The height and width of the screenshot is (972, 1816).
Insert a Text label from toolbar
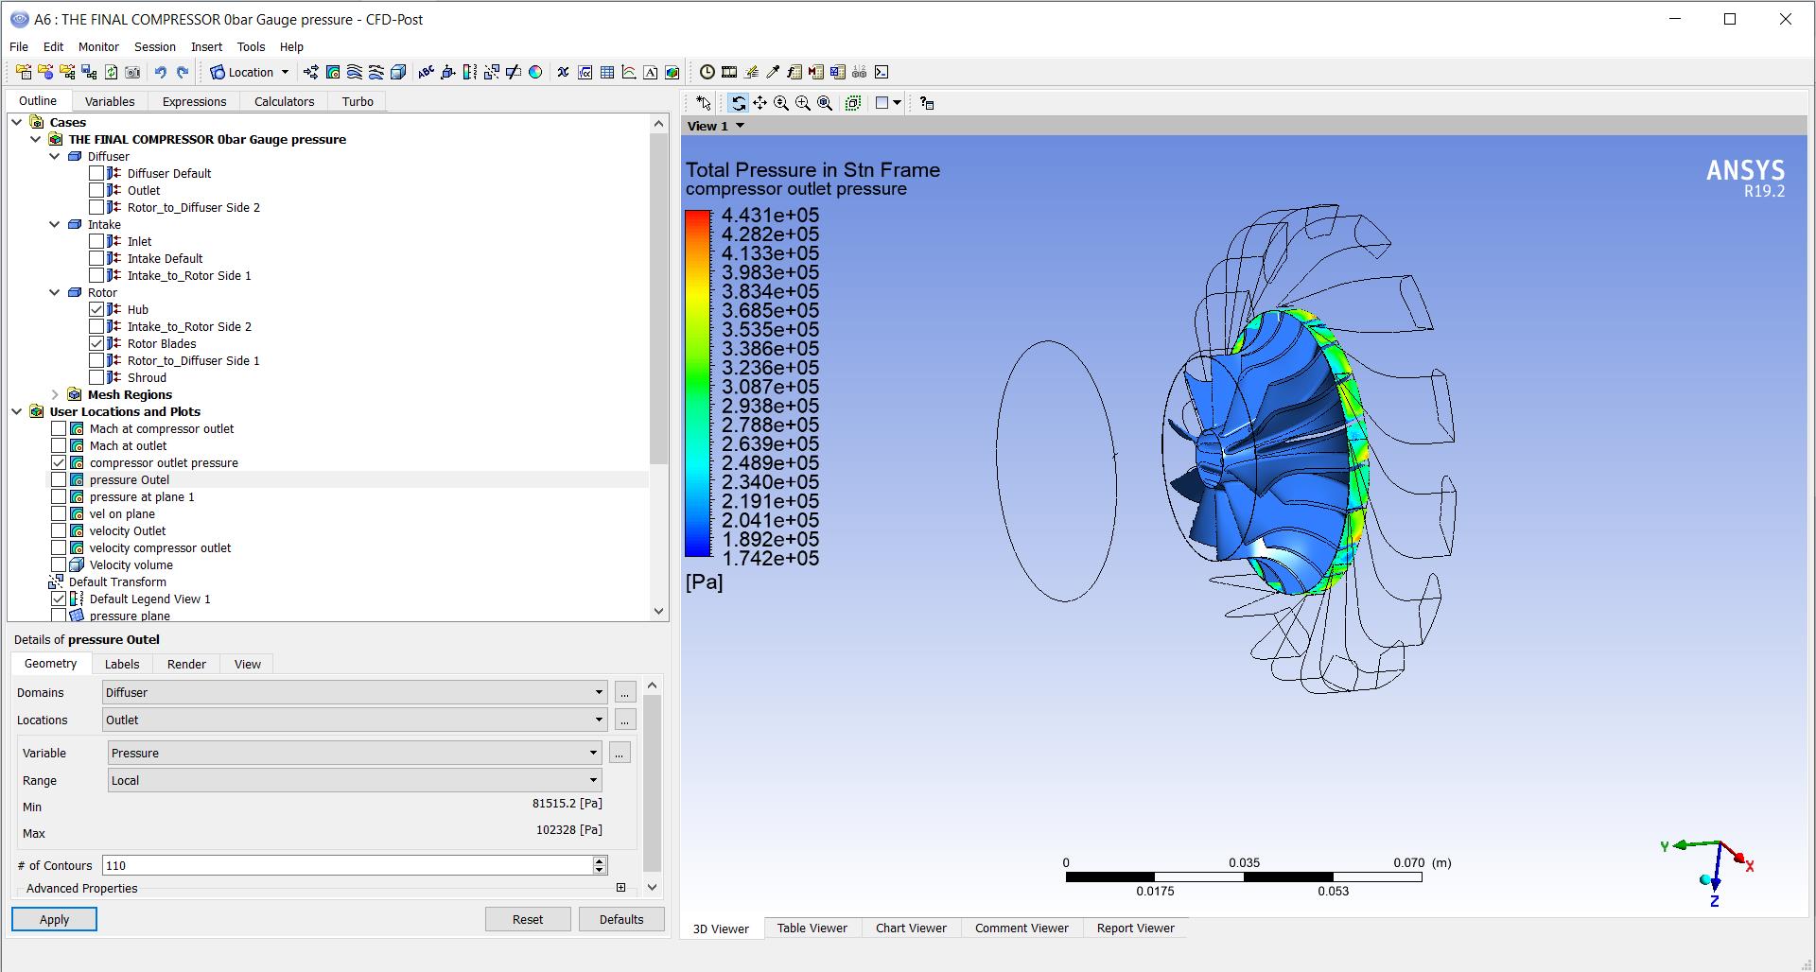coord(426,72)
